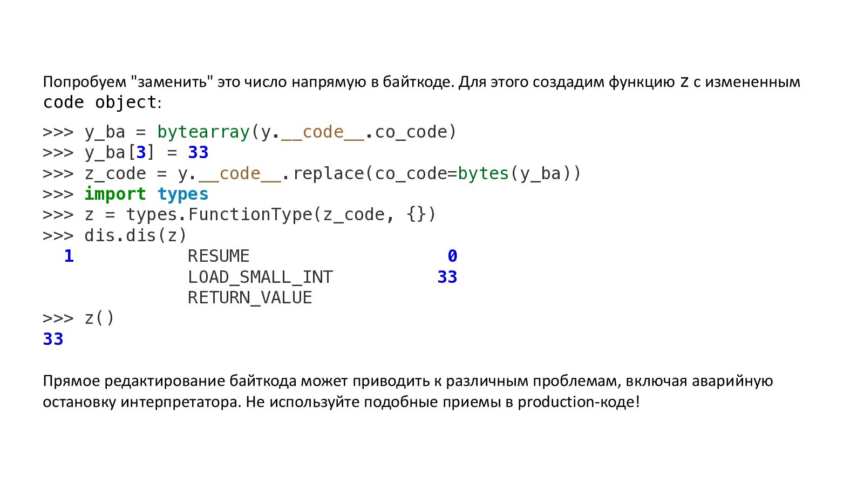Click the line number 1 in disassembly
857x482 pixels.
click(x=69, y=256)
